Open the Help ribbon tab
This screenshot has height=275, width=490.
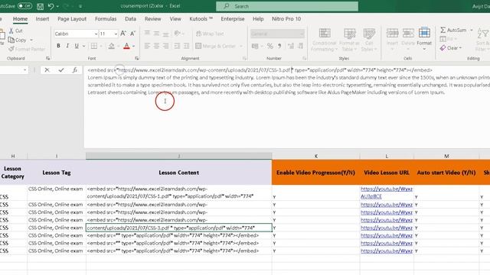pyautogui.click(x=258, y=19)
